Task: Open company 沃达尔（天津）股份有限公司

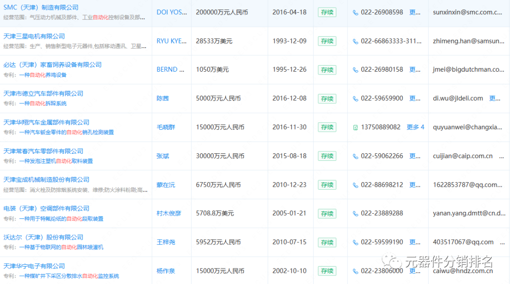Action: (x=43, y=237)
